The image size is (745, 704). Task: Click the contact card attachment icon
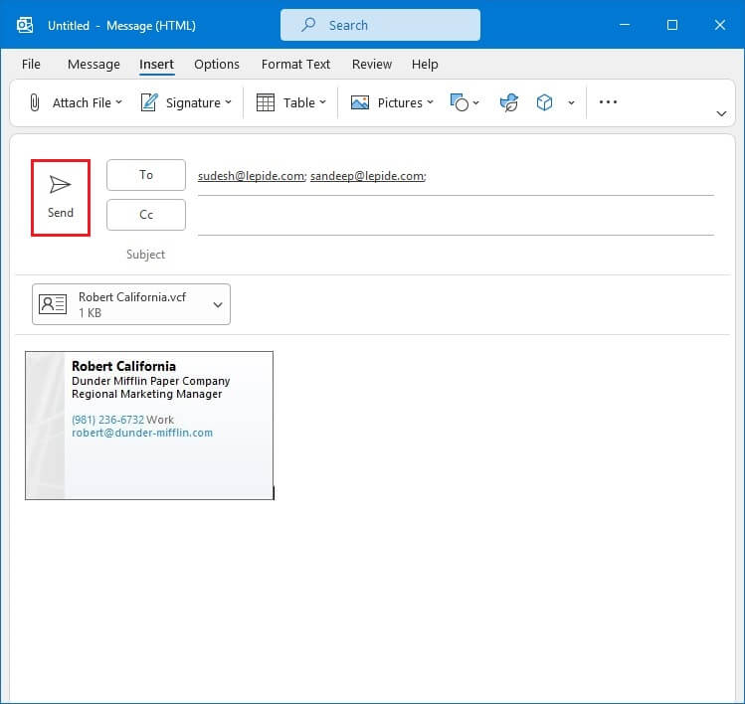tap(53, 304)
